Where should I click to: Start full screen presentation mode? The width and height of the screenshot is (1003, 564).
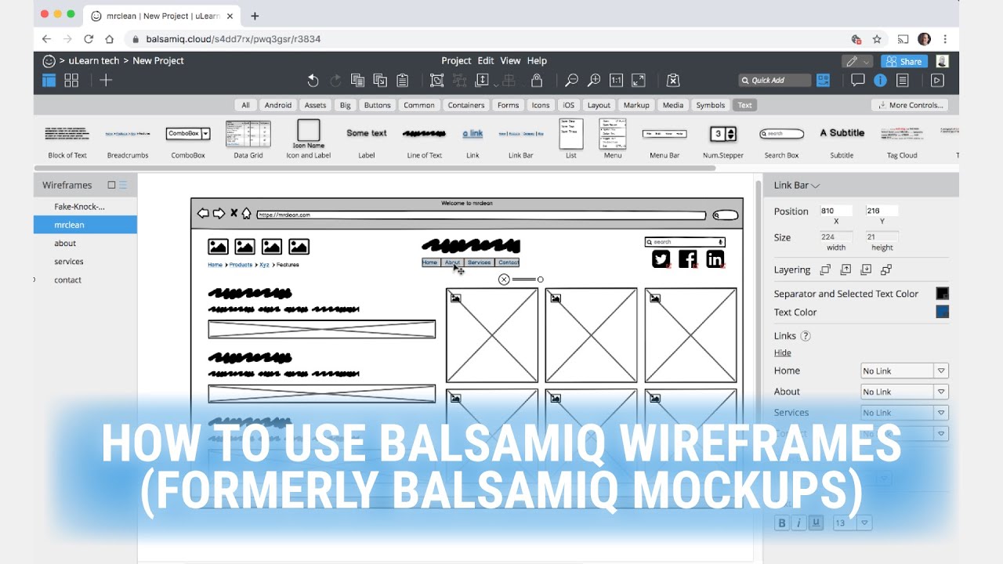[937, 80]
